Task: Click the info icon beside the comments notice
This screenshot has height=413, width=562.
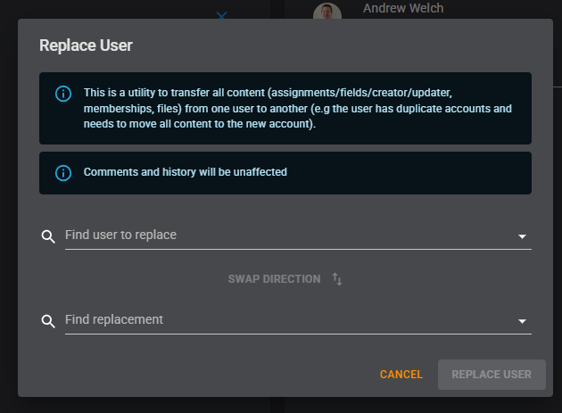Action: click(x=62, y=172)
